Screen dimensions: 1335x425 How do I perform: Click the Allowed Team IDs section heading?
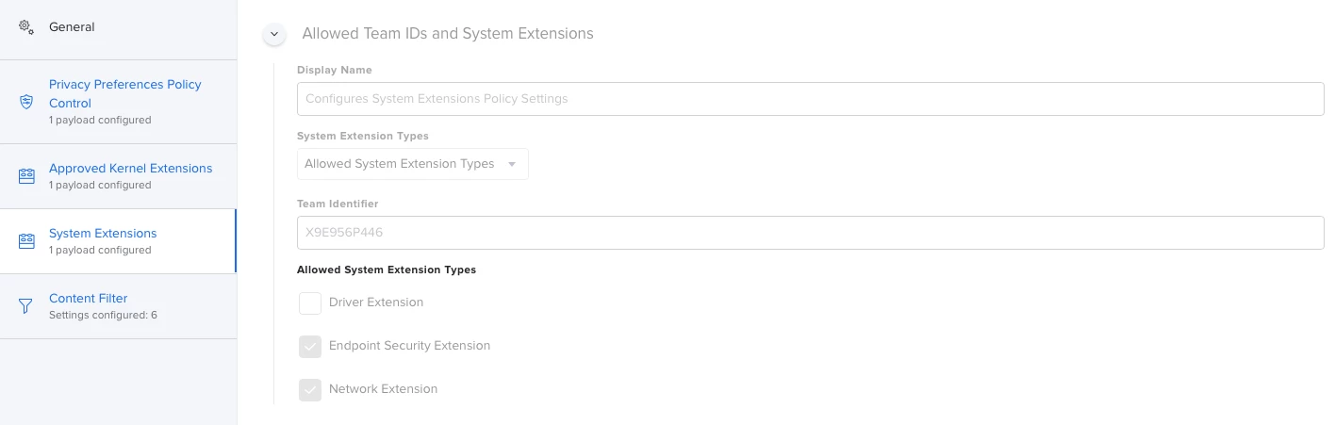point(448,34)
